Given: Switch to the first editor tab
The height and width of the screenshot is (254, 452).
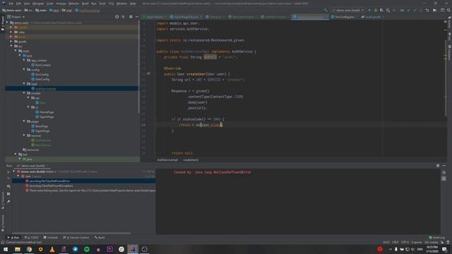Looking at the screenshot, I should pyautogui.click(x=155, y=17).
